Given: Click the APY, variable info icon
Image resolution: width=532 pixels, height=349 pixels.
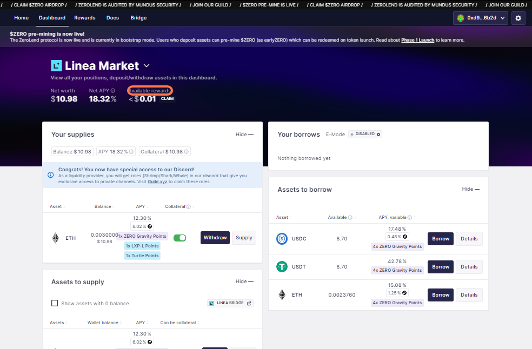Looking at the screenshot, I should [x=409, y=217].
